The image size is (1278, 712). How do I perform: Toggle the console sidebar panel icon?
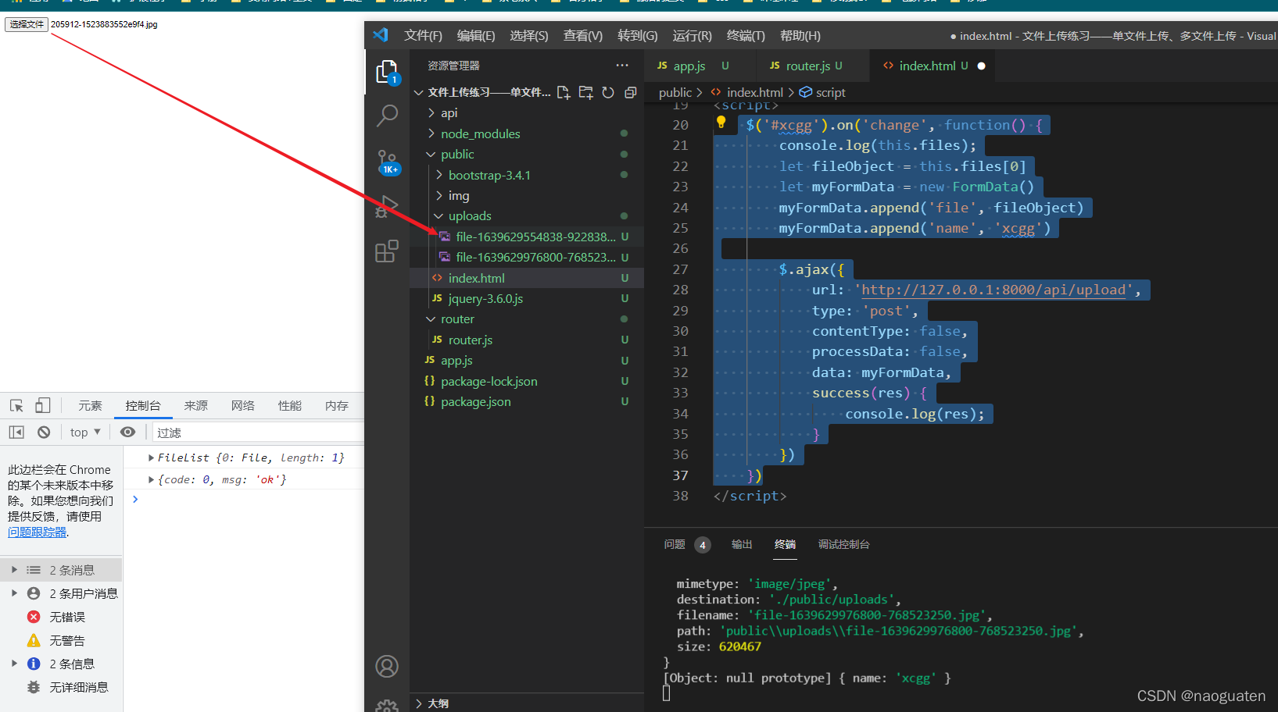(x=16, y=432)
